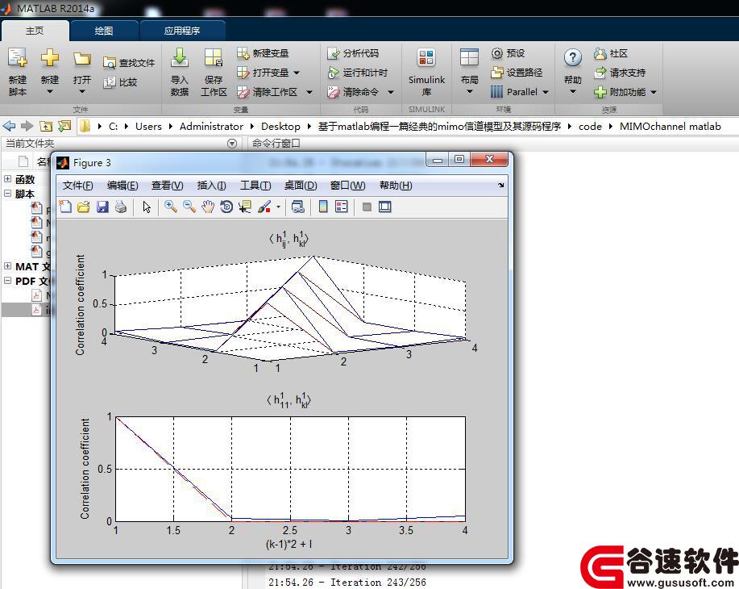Expand Clear Workspace (清除工作区) dropdown arrow
739x589 pixels.
[x=309, y=92]
